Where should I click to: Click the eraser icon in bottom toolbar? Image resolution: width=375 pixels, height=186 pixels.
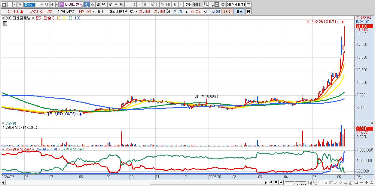click(x=346, y=182)
